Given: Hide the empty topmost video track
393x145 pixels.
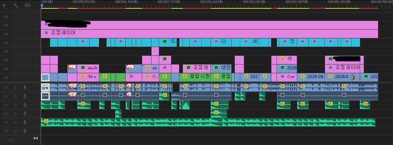Looking at the screenshot, I should click(6, 17).
